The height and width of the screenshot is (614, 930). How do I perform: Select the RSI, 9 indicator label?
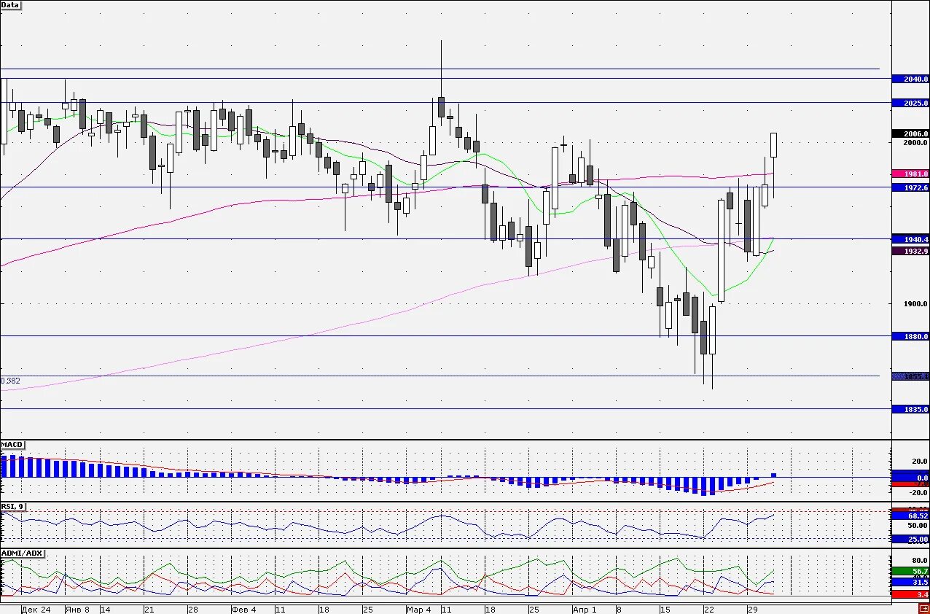coord(12,507)
